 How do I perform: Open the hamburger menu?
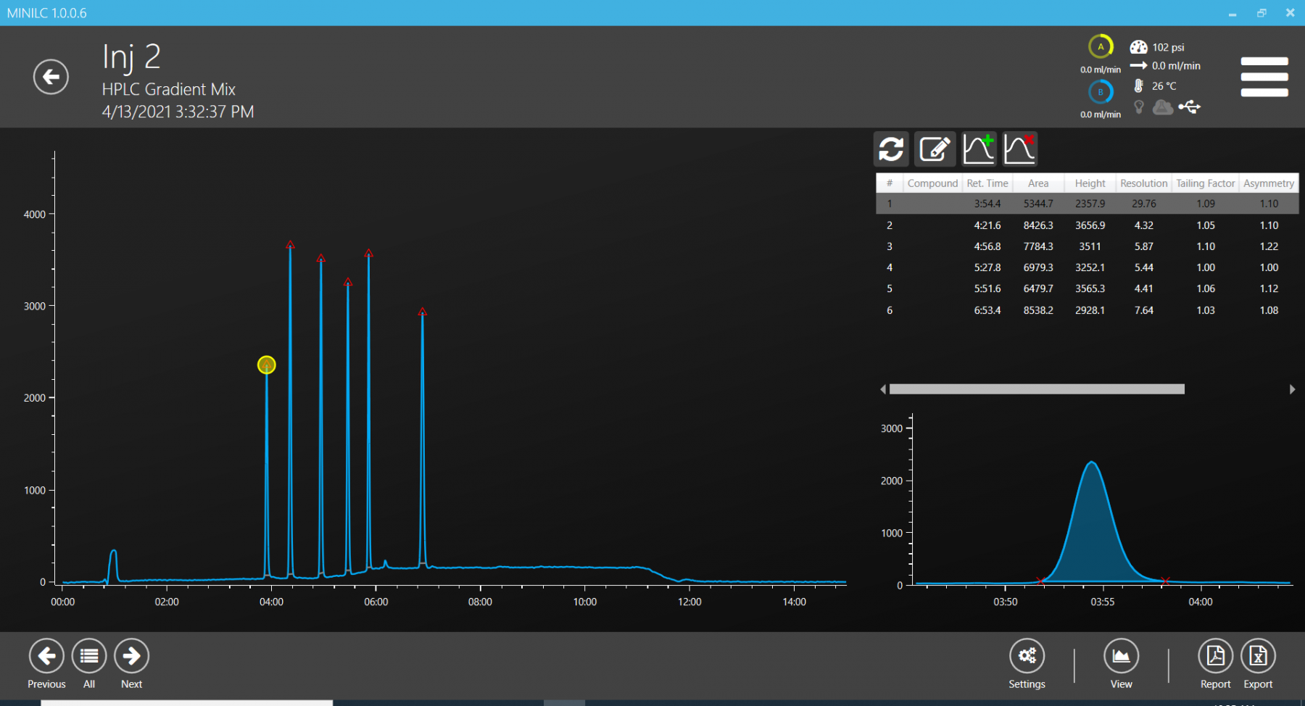[x=1264, y=77]
